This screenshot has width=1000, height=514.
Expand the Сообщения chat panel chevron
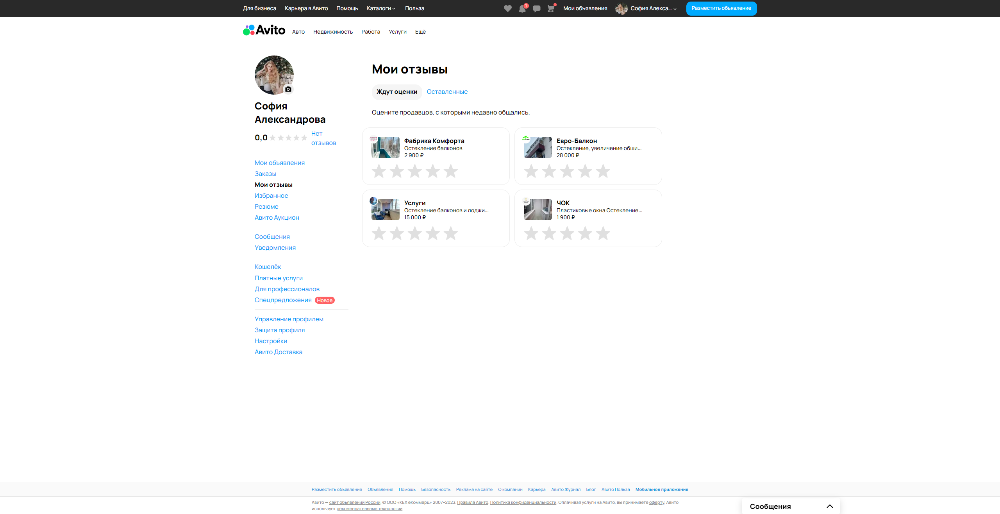coord(830,506)
